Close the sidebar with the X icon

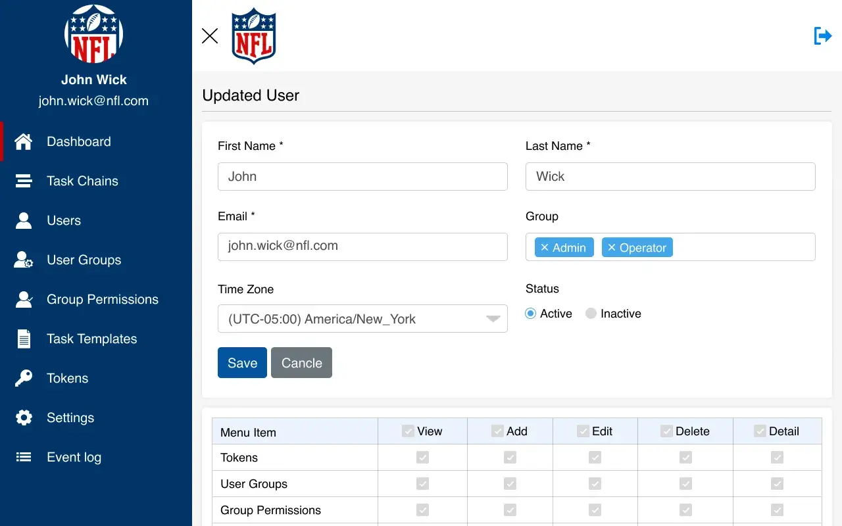(210, 36)
